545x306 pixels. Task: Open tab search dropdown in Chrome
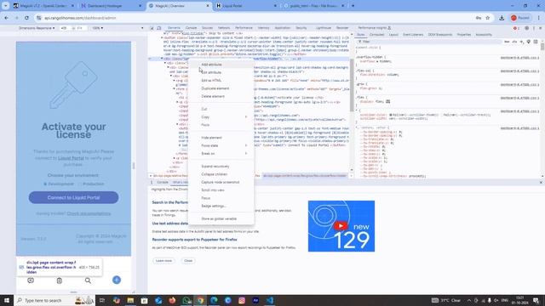[x=6, y=6]
